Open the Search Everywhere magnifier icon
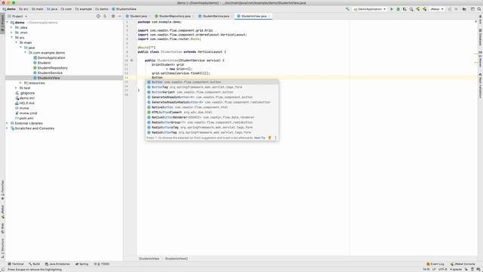Image resolution: width=483 pixels, height=272 pixels. 479,9
